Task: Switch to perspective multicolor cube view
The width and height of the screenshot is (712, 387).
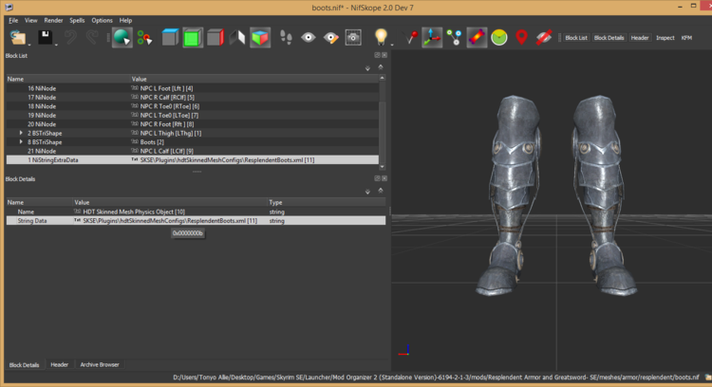Action: [260, 37]
